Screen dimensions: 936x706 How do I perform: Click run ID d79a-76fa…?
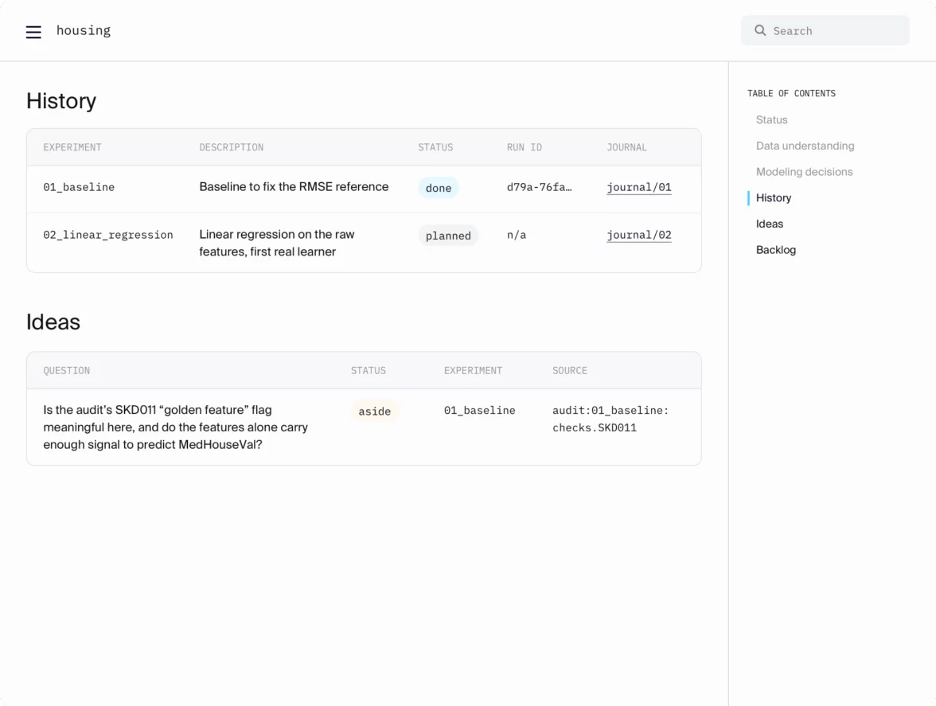click(539, 187)
